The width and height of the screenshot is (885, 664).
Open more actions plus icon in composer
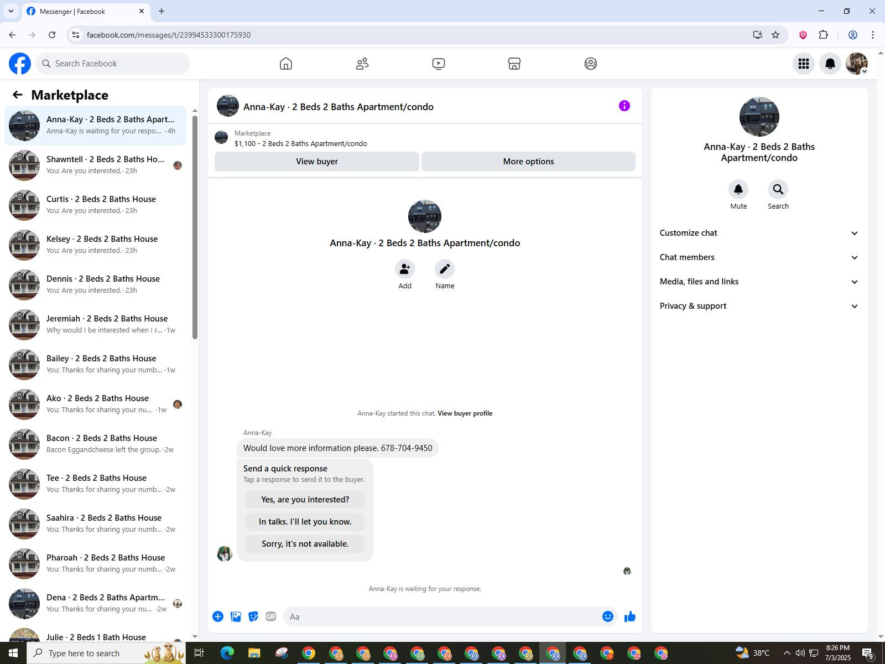pyautogui.click(x=218, y=616)
